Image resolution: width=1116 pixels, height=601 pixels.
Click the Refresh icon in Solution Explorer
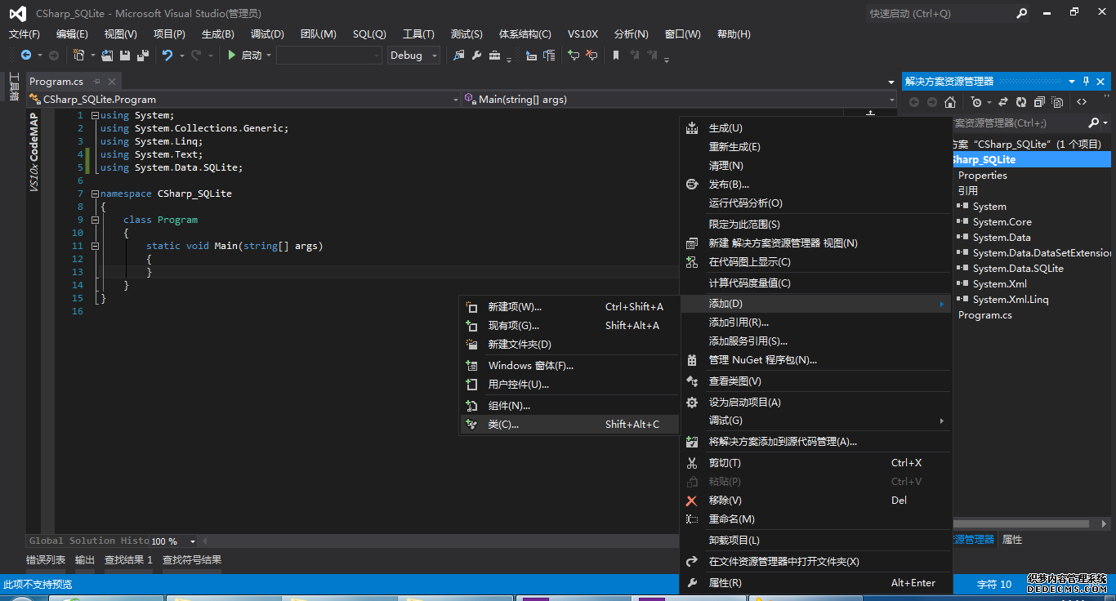(1021, 102)
